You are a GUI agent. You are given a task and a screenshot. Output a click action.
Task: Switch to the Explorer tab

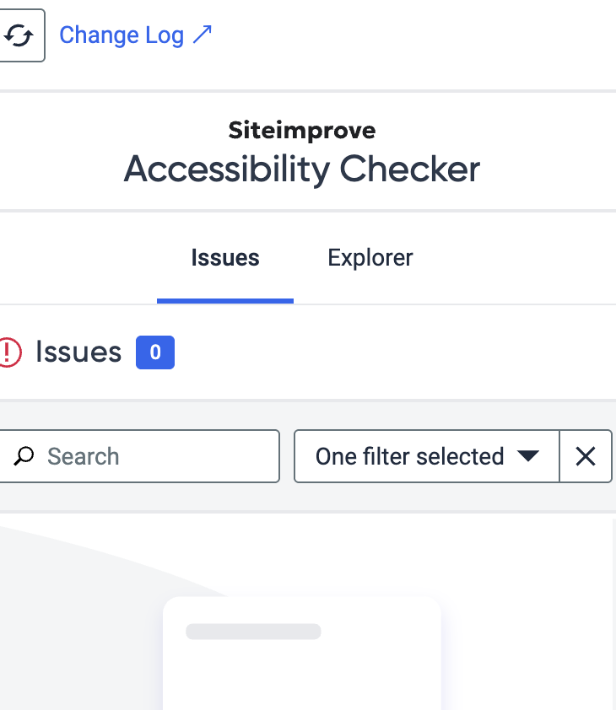(370, 258)
